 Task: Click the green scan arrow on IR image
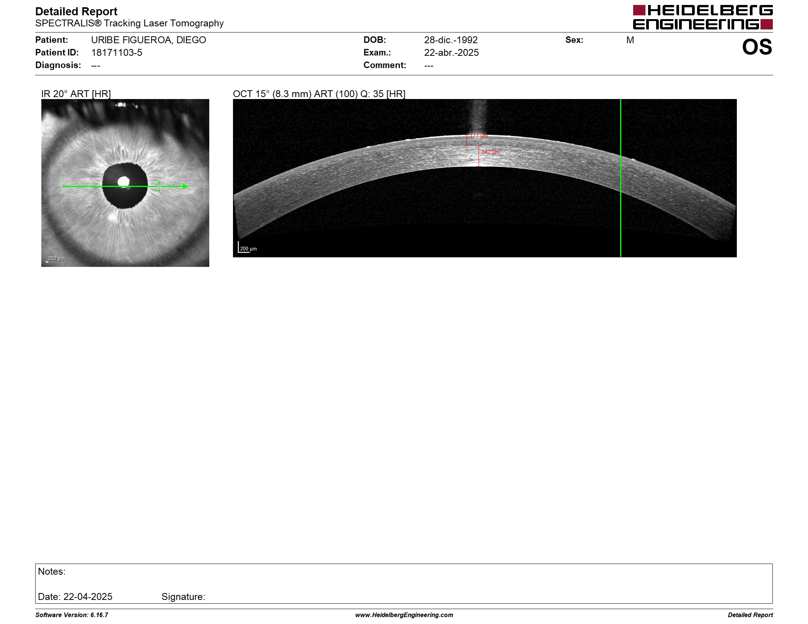point(125,187)
